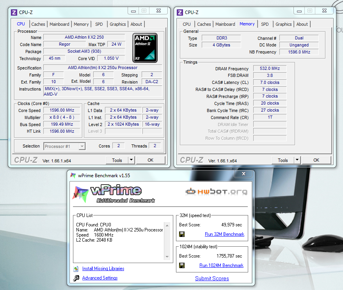The height and width of the screenshot is (290, 343).
Task: Click the DRAM Frequency value 532.0 MHz
Action: (x=270, y=69)
